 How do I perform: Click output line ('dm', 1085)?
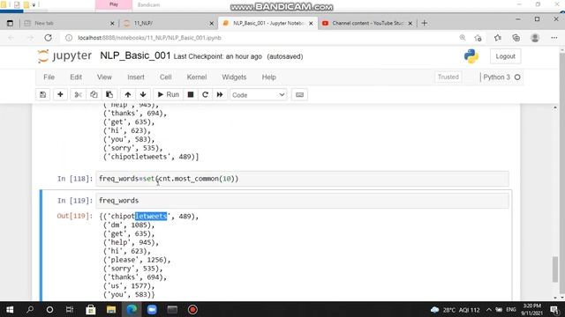(129, 225)
